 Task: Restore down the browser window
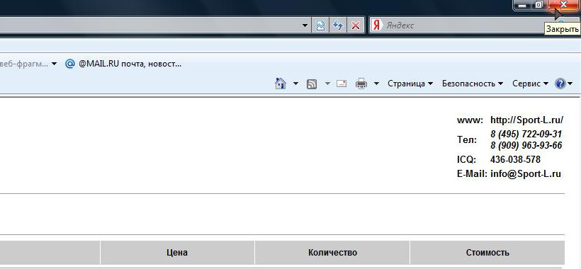tap(538, 5)
